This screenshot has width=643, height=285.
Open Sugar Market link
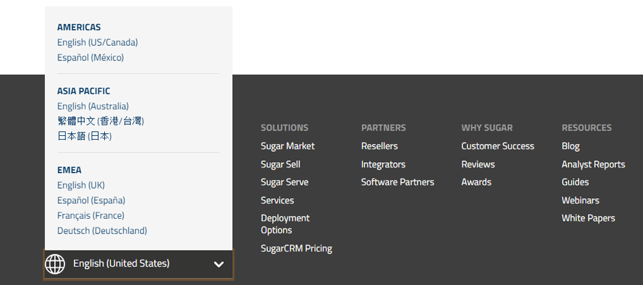pos(288,146)
